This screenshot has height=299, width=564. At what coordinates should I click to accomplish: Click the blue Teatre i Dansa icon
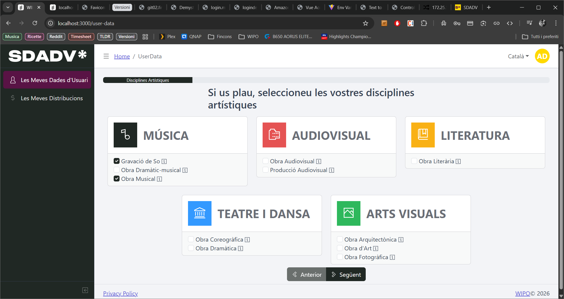click(x=200, y=213)
